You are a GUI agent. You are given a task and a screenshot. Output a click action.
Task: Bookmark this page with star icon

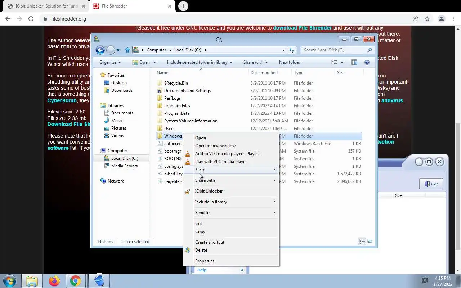tap(427, 19)
